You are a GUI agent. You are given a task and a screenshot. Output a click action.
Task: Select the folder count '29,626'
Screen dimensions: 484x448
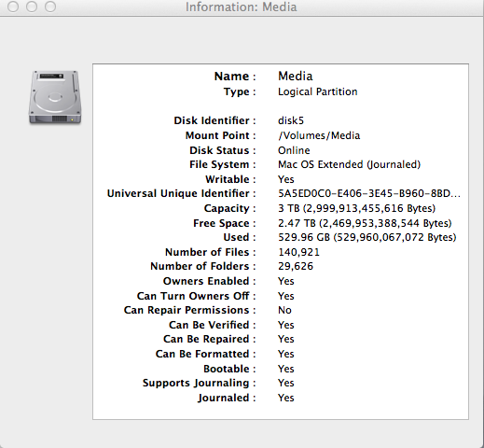pos(296,266)
